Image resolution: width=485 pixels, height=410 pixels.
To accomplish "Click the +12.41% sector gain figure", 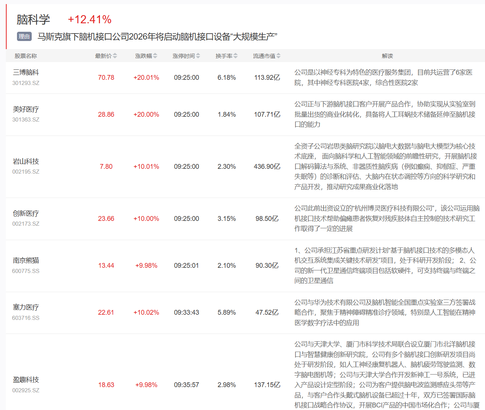I will pos(90,20).
